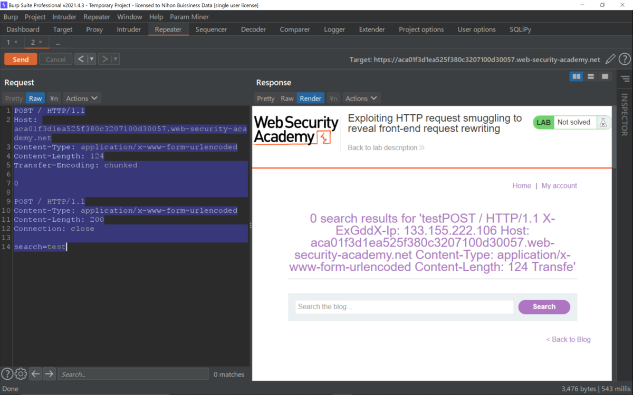Select combined tabbed layout icon
The image size is (633, 395).
point(605,77)
